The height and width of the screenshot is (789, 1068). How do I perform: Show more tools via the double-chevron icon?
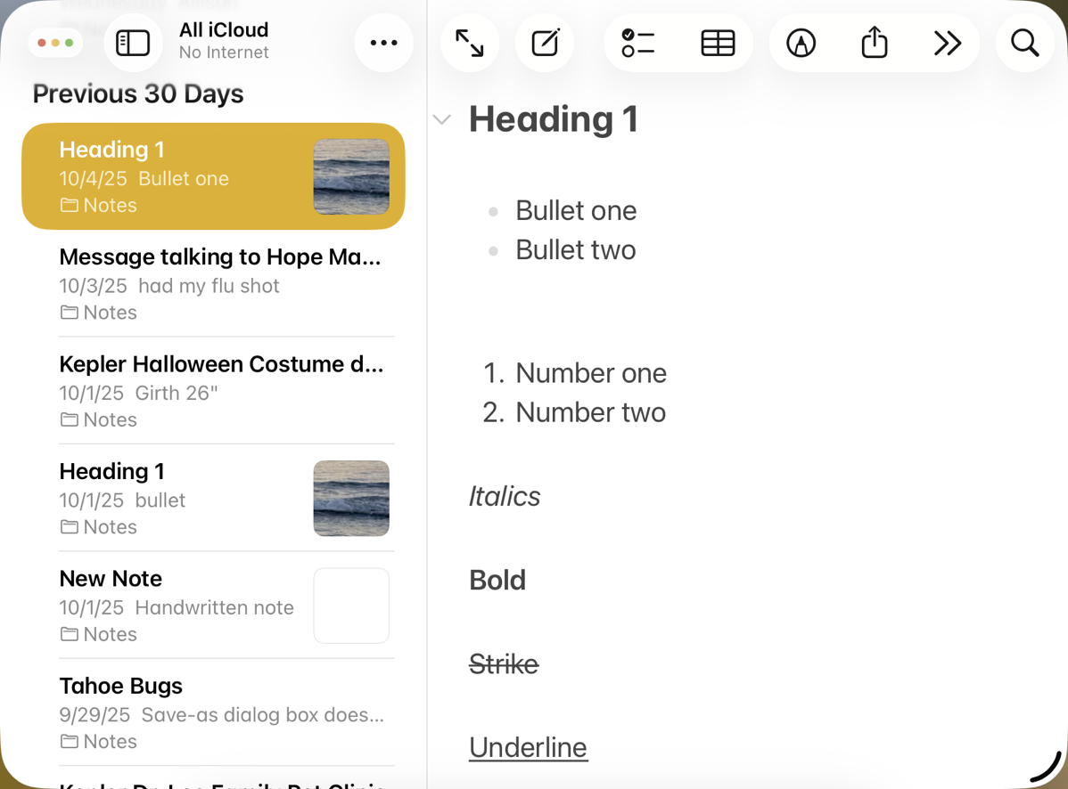[x=947, y=42]
